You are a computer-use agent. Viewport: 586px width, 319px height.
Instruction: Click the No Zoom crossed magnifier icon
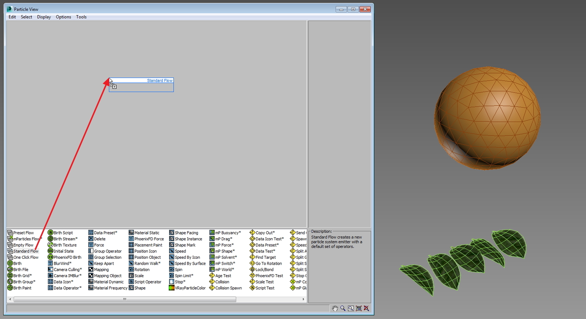[x=366, y=308]
